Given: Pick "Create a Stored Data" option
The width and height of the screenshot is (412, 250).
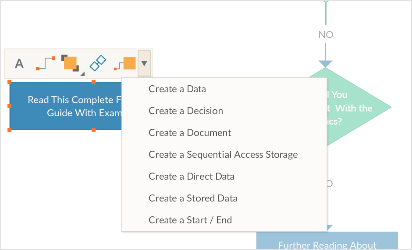Looking at the screenshot, I should (193, 198).
